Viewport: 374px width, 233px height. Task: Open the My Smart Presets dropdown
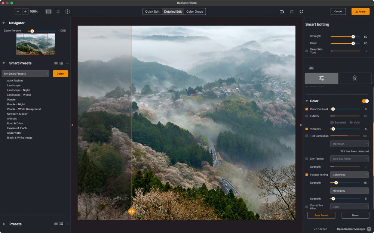click(25, 74)
